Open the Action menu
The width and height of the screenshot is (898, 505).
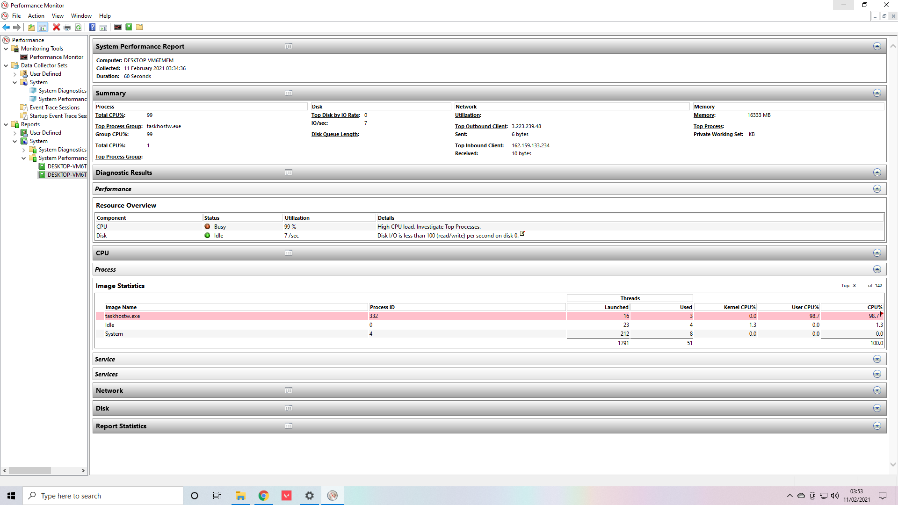click(36, 16)
